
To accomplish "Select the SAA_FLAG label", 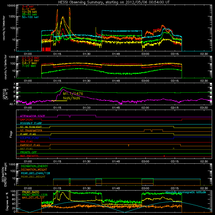I will coord(26,141).
